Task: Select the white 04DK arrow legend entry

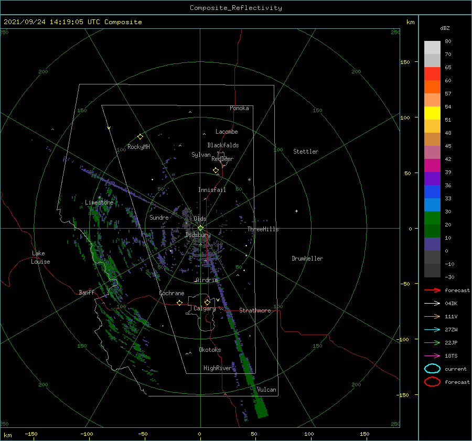Action: coord(432,303)
